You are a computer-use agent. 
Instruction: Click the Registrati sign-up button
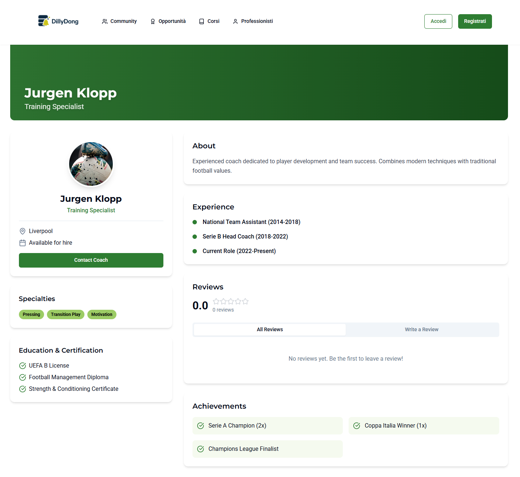(x=475, y=21)
